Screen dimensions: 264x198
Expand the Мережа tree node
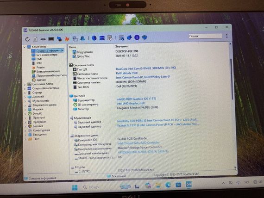pos(25,110)
